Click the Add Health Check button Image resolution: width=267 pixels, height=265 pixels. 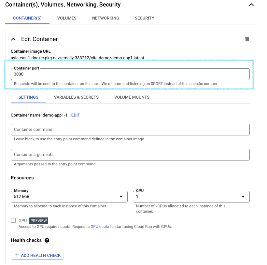click(x=37, y=255)
